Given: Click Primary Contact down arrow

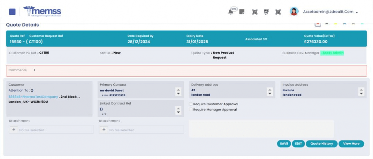Looking at the screenshot, I should click(x=178, y=94).
